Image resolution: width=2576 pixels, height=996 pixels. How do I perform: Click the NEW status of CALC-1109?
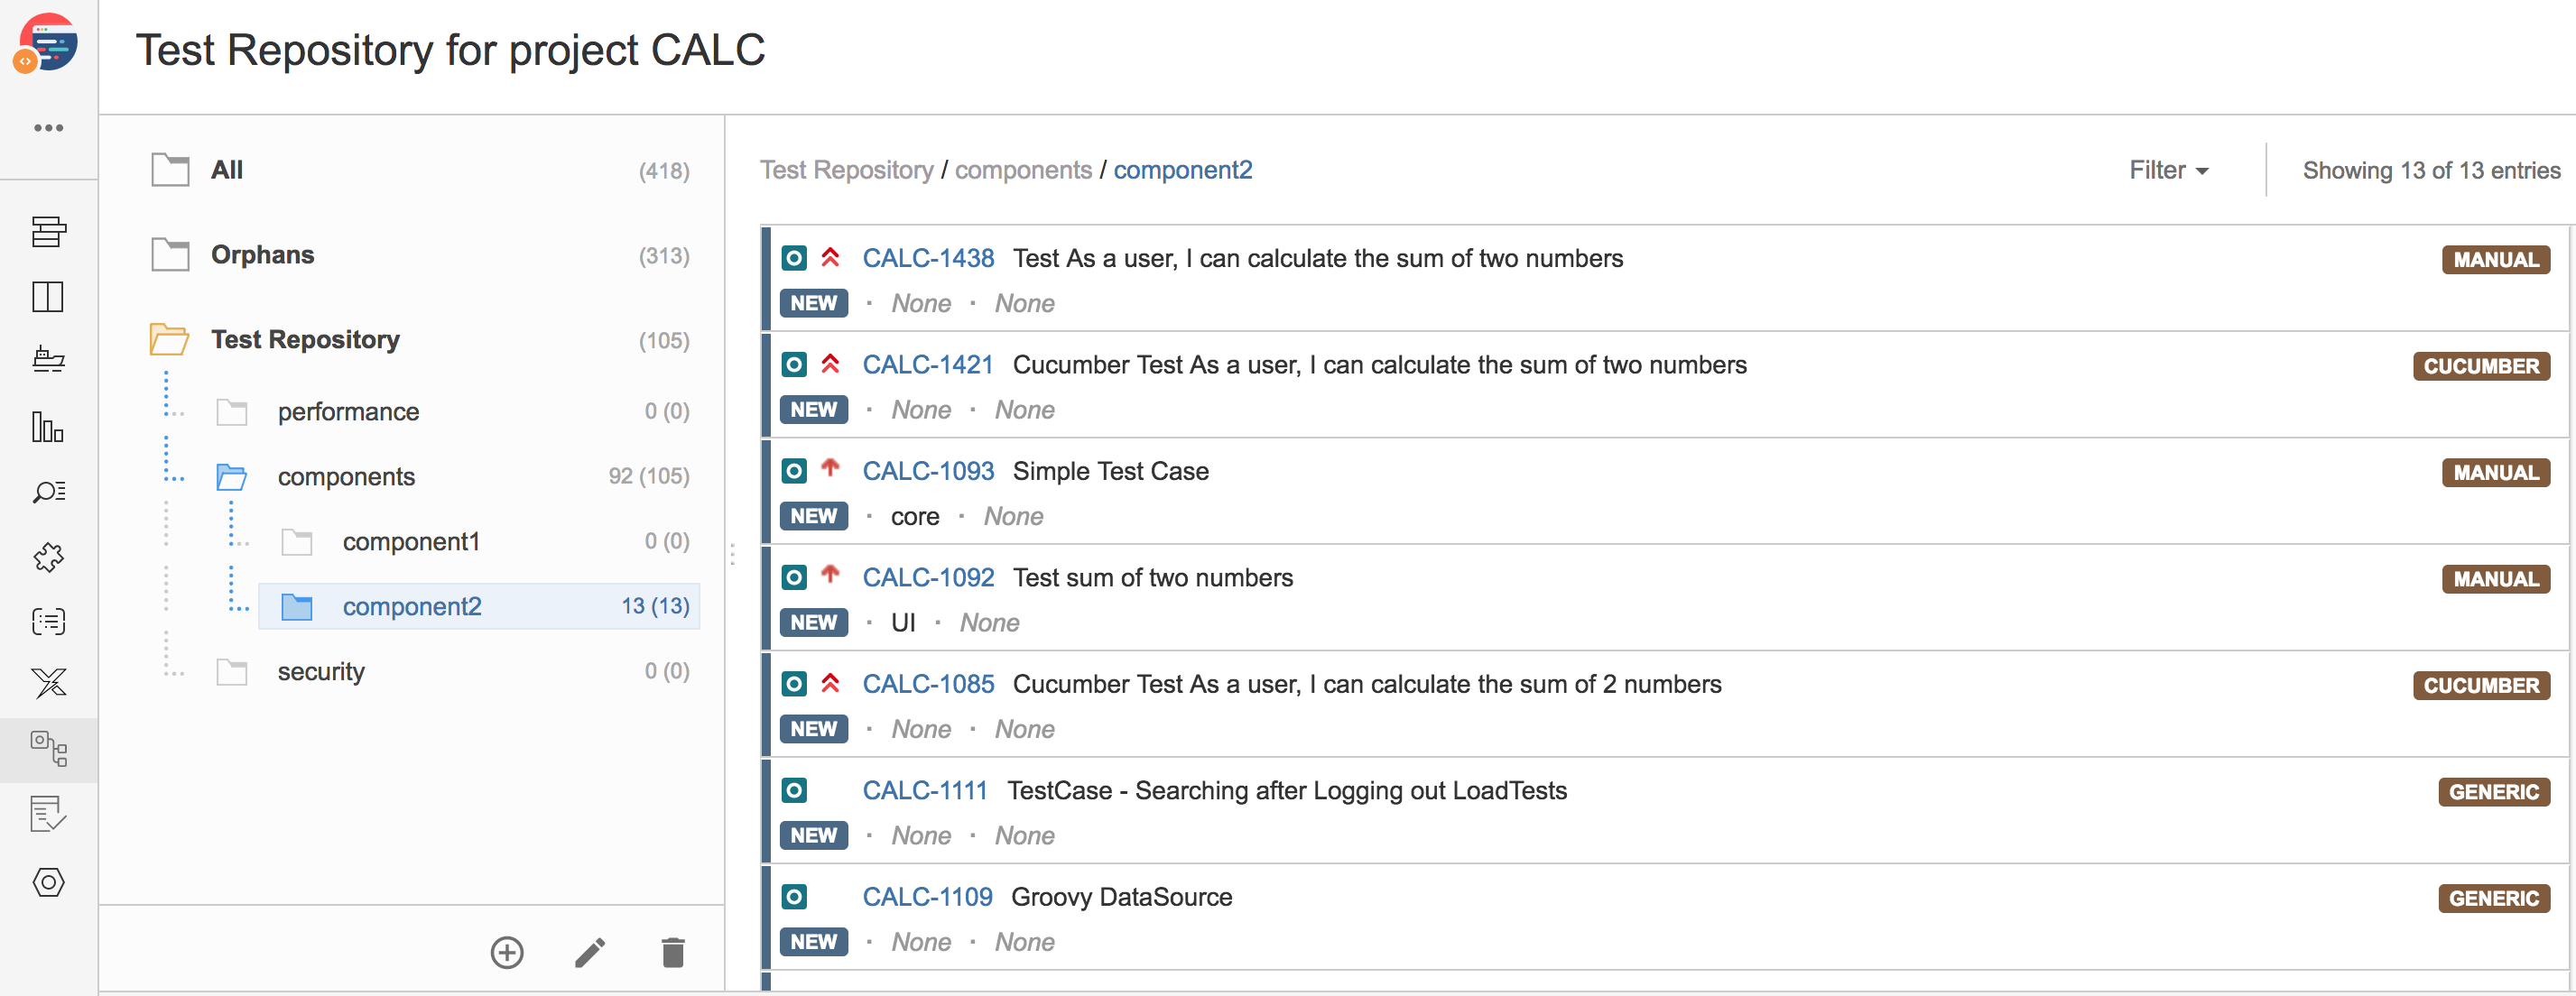[814, 942]
